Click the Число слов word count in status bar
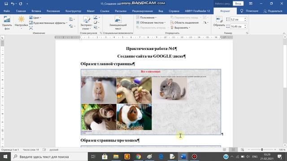The width and height of the screenshot is (287, 161). point(31,150)
